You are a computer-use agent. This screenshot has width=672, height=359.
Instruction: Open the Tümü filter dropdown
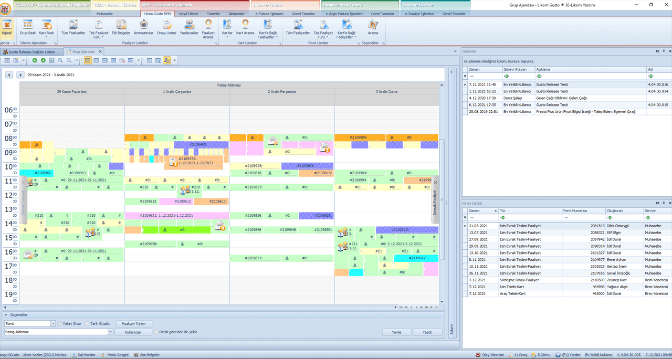pyautogui.click(x=53, y=324)
